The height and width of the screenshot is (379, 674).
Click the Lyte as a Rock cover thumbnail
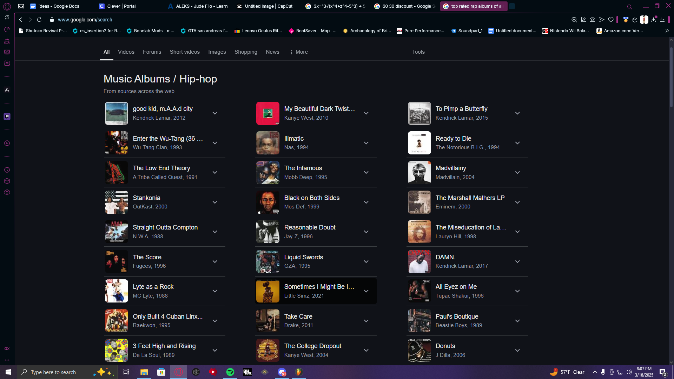click(x=117, y=291)
